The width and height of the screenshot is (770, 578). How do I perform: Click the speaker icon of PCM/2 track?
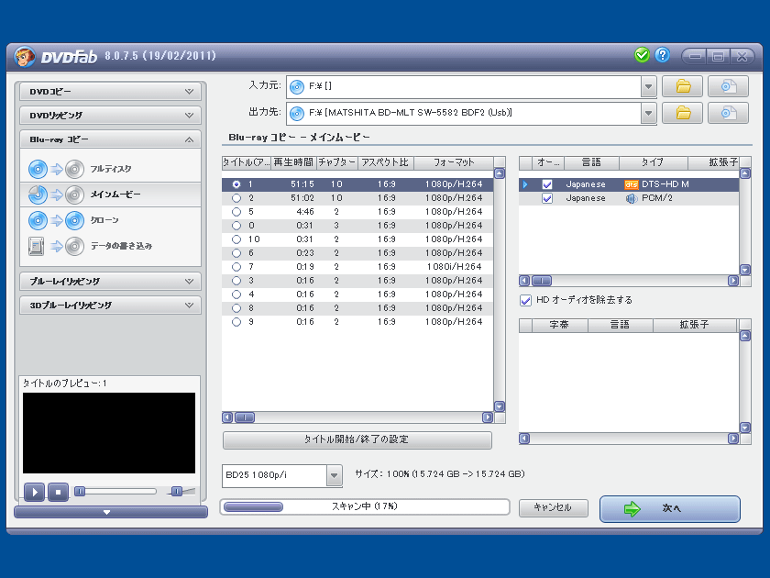pos(631,198)
